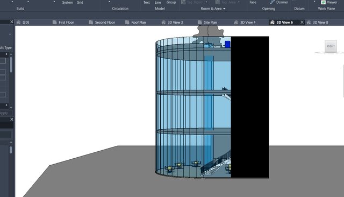Open the Second Floor tab
Screen dimensions: 344x197
[105, 22]
